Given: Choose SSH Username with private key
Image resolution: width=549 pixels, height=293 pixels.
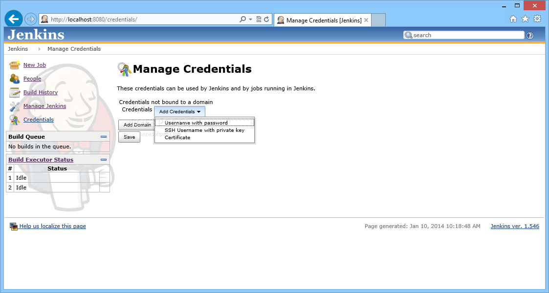Looking at the screenshot, I should pos(204,130).
